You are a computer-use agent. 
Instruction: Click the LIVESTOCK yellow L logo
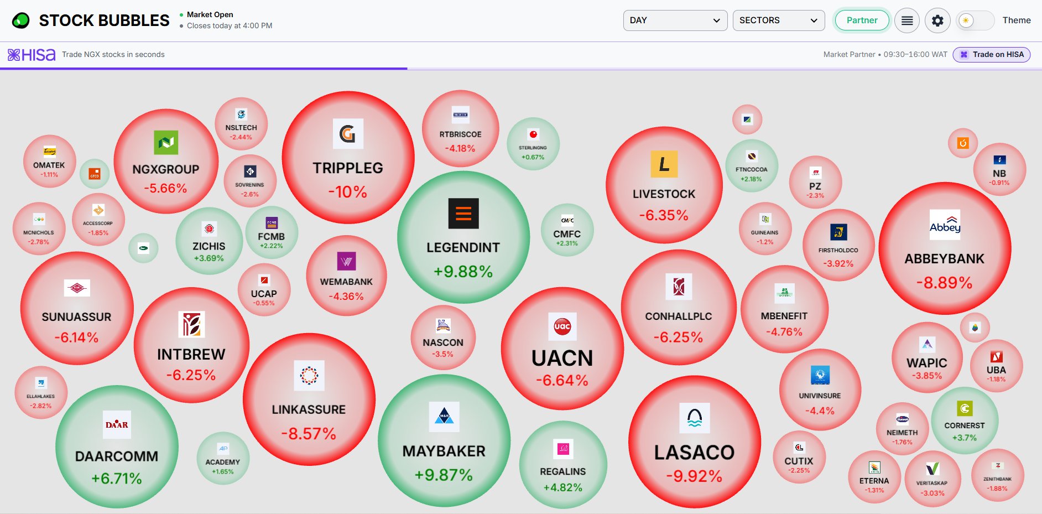click(664, 164)
